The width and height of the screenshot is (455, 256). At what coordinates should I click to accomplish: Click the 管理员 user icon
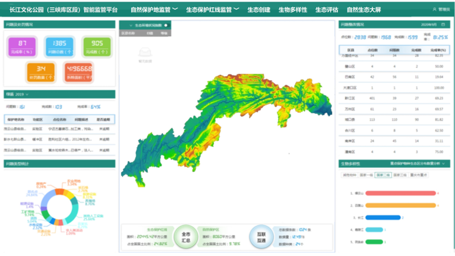coord(433,10)
